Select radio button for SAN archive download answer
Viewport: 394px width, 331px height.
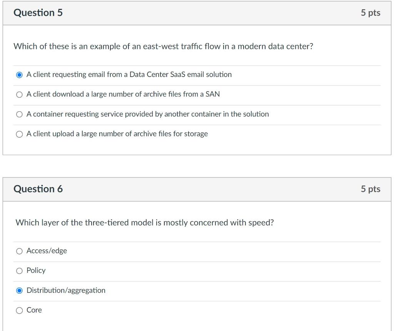pos(19,95)
